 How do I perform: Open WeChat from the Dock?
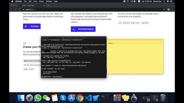[46, 98]
